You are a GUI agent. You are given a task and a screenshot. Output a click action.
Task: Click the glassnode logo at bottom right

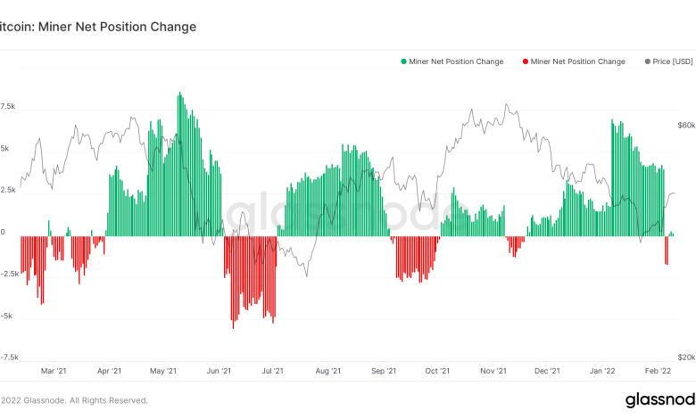point(659,399)
